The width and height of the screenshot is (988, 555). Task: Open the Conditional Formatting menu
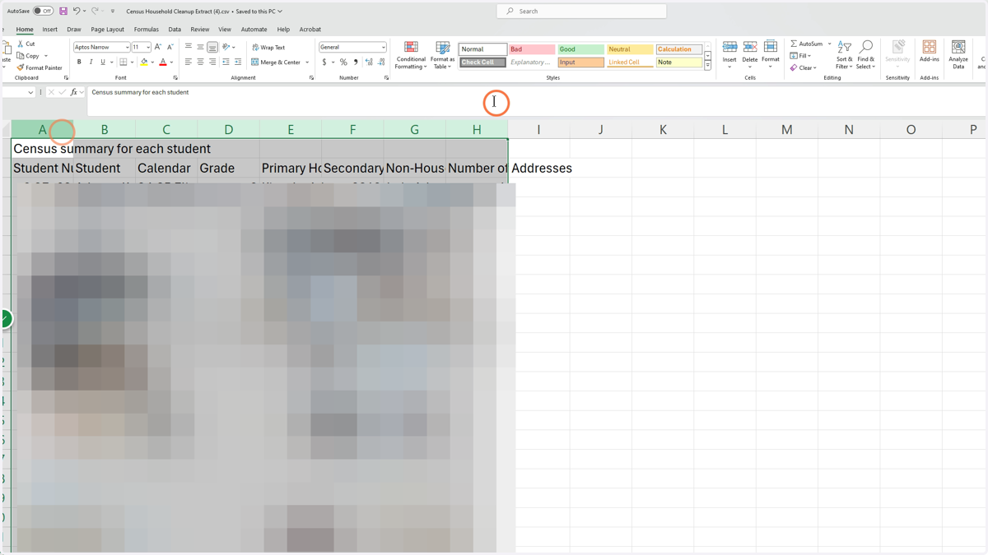tap(411, 54)
